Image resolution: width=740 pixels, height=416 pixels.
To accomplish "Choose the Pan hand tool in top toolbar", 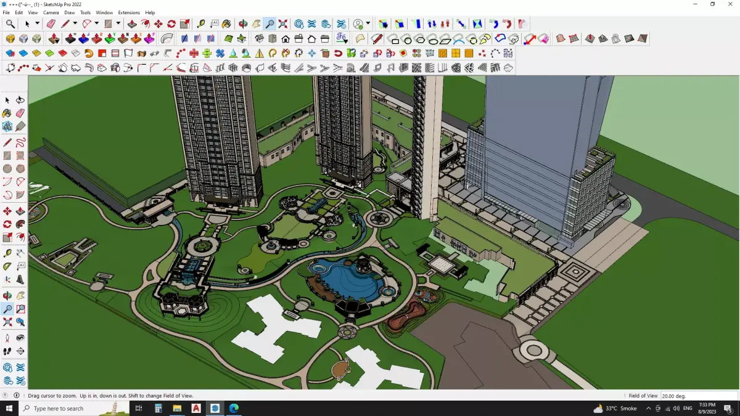I will click(x=256, y=24).
